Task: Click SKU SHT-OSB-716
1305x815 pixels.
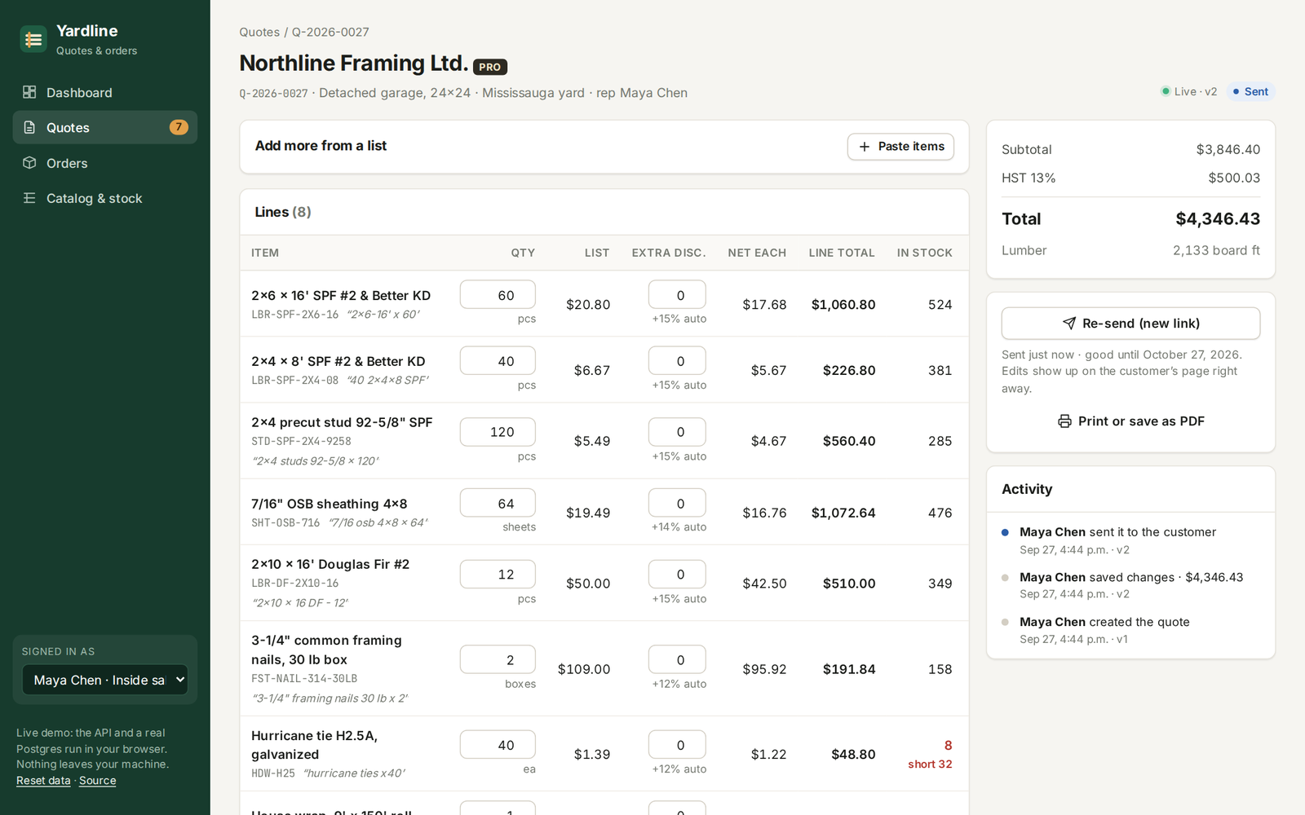Action: coord(285,522)
